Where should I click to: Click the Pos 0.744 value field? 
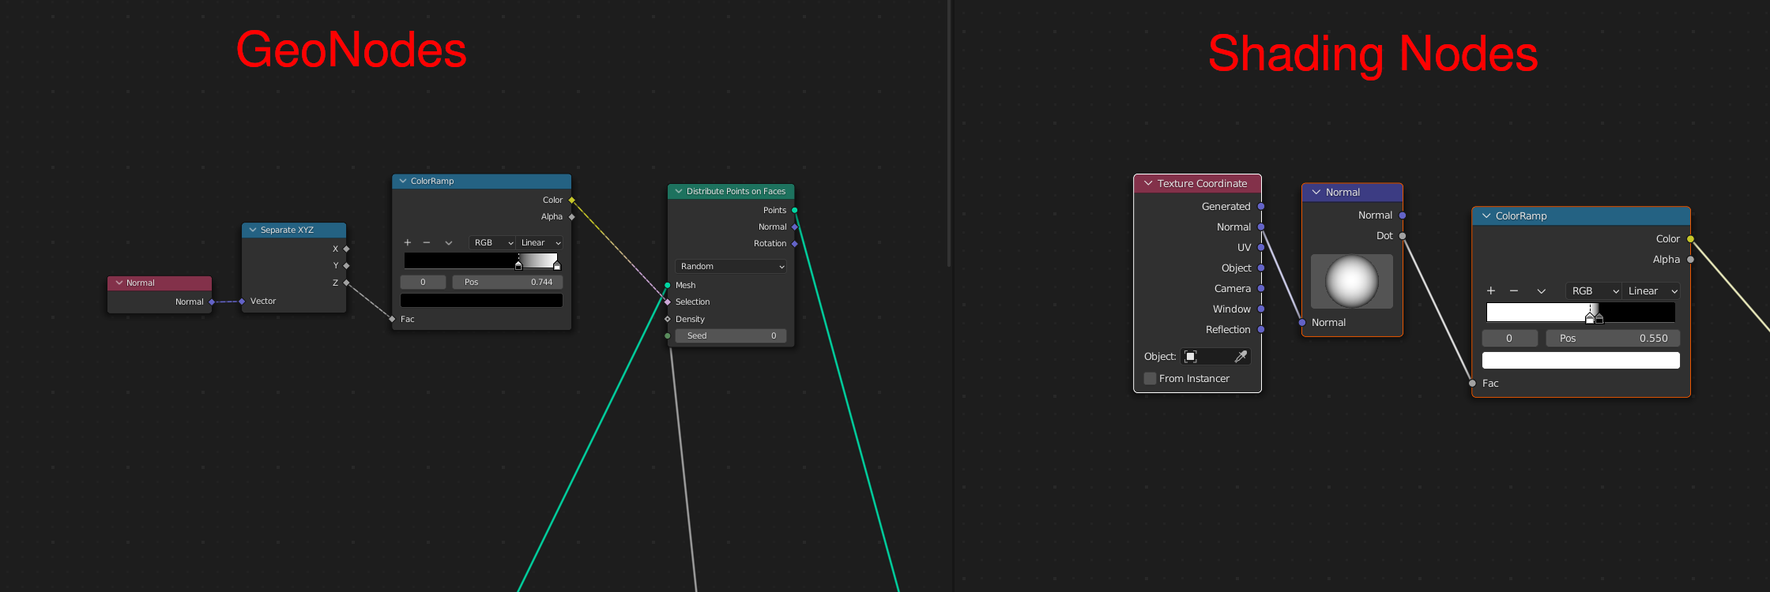click(507, 283)
